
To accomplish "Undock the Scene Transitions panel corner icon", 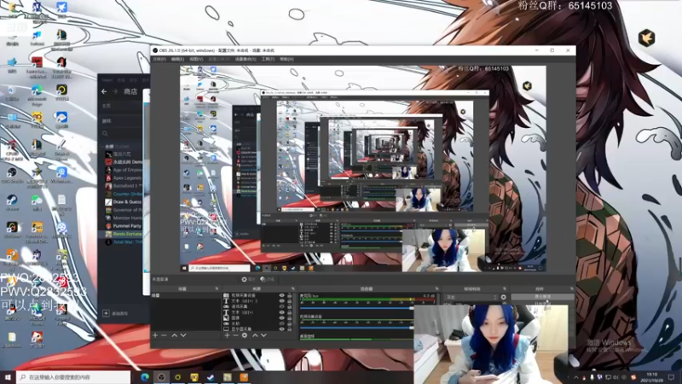I will pyautogui.click(x=505, y=288).
